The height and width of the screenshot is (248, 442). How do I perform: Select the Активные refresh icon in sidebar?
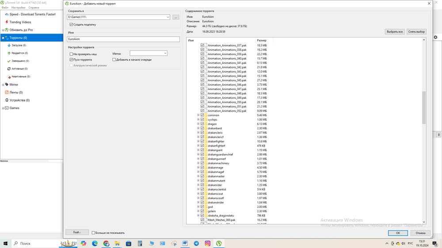coord(9,69)
